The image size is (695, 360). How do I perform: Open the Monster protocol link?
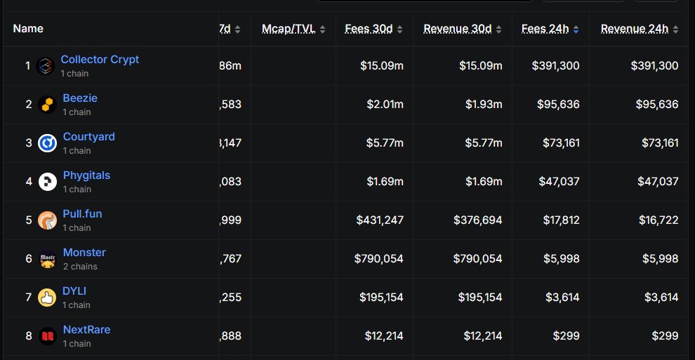(84, 253)
